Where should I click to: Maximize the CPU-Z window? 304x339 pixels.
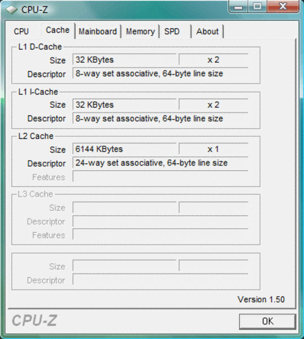coord(257,6)
